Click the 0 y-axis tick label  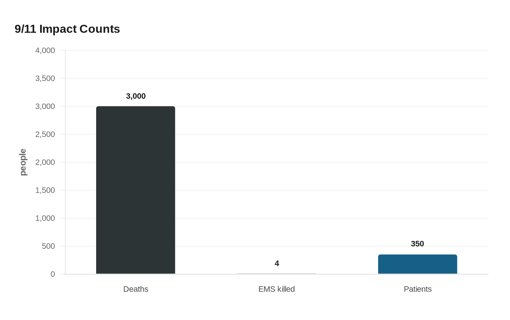click(x=53, y=274)
